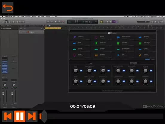Click the channel strip pan knob
This screenshot has width=165, height=124.
point(5,85)
